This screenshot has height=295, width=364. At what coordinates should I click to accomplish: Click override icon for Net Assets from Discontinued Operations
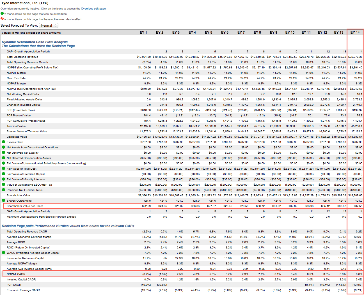pyautogui.click(x=4, y=147)
